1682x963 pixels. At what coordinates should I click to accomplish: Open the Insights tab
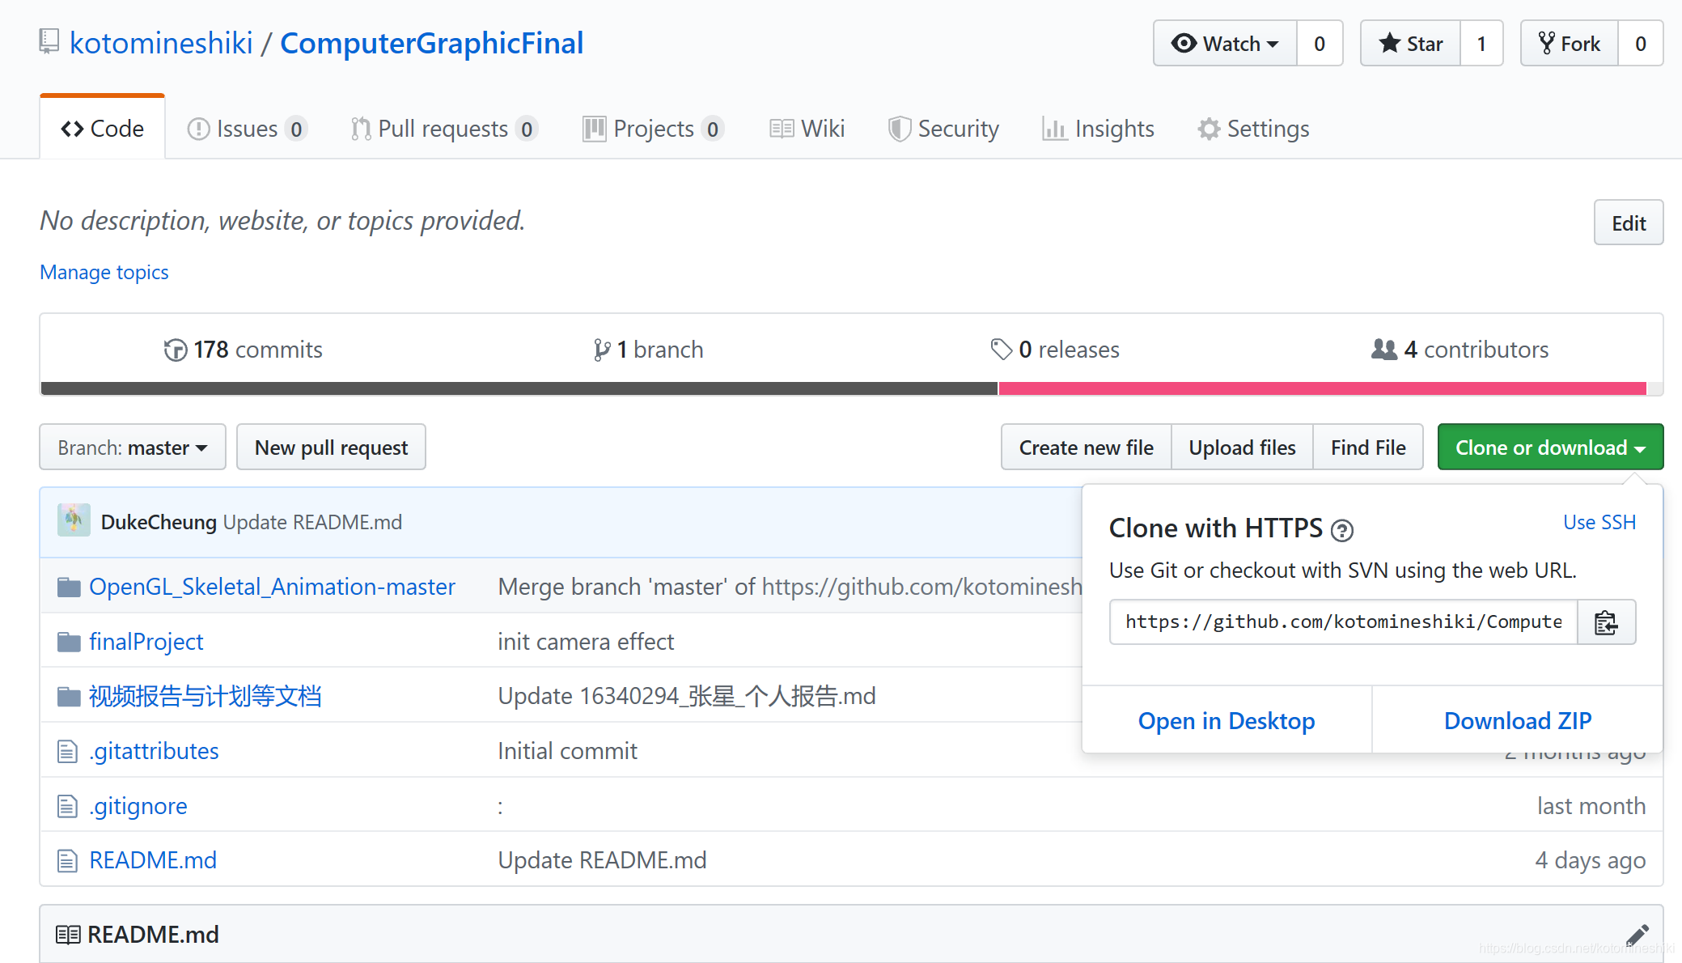[x=1098, y=129]
